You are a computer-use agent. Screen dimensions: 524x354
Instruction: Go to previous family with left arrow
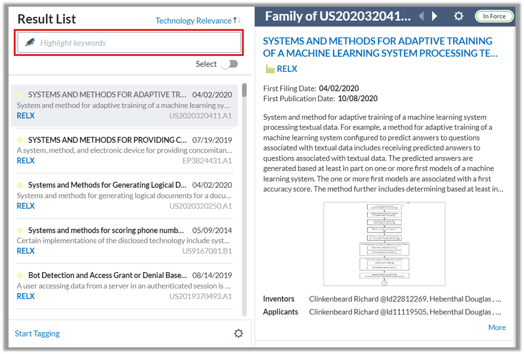click(421, 16)
